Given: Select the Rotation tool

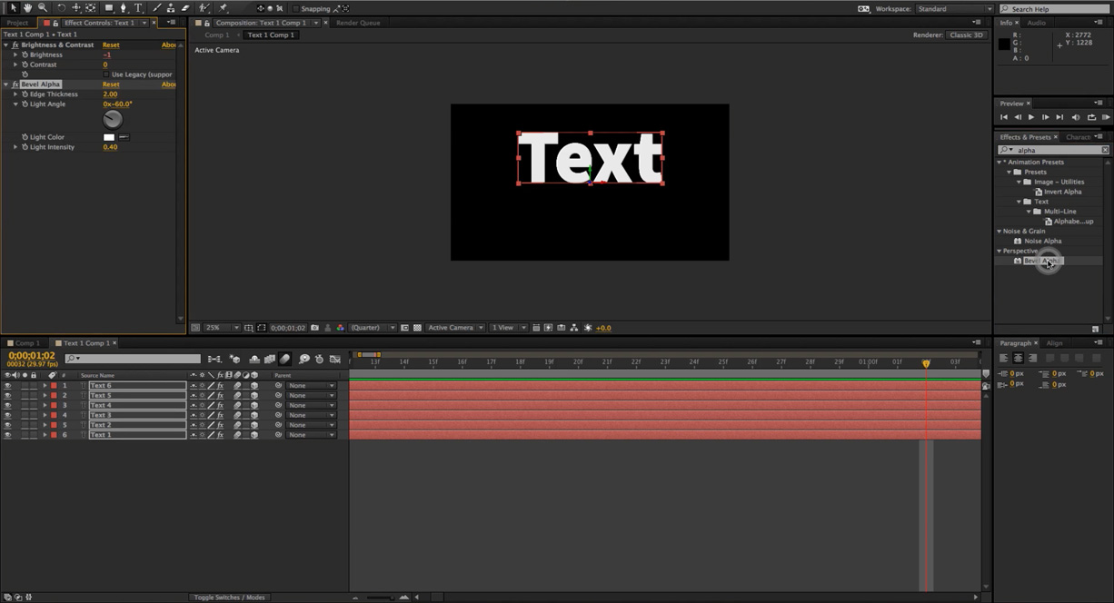Looking at the screenshot, I should pos(62,8).
